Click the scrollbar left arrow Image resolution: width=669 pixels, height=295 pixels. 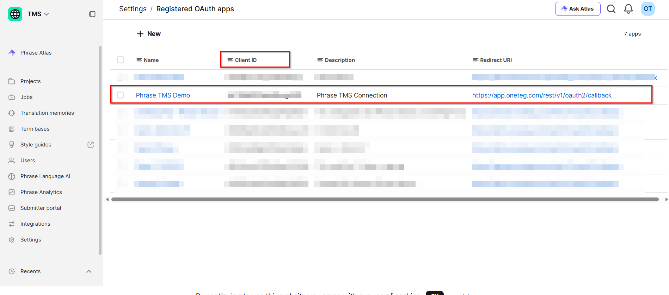pyautogui.click(x=108, y=199)
